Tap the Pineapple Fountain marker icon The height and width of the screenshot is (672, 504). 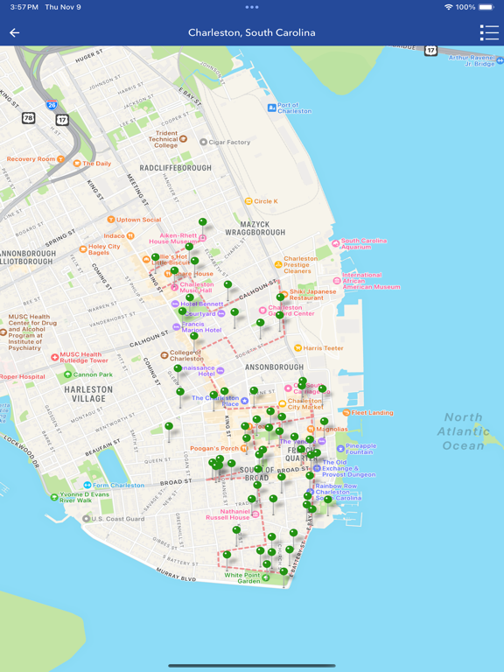point(340,449)
